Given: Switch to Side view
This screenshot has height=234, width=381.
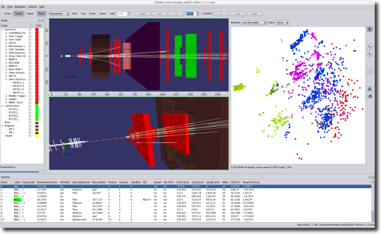Looking at the screenshot, I should pos(75,14).
